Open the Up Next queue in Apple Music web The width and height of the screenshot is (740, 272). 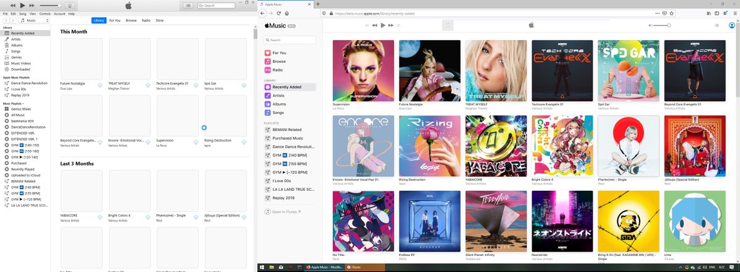pos(716,25)
